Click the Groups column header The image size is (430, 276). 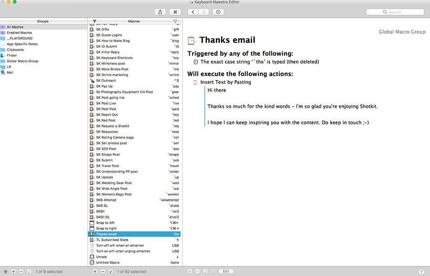coord(43,21)
